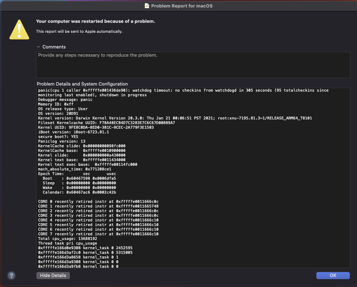Click the 'OS version: 20D91' line

pos(58,114)
